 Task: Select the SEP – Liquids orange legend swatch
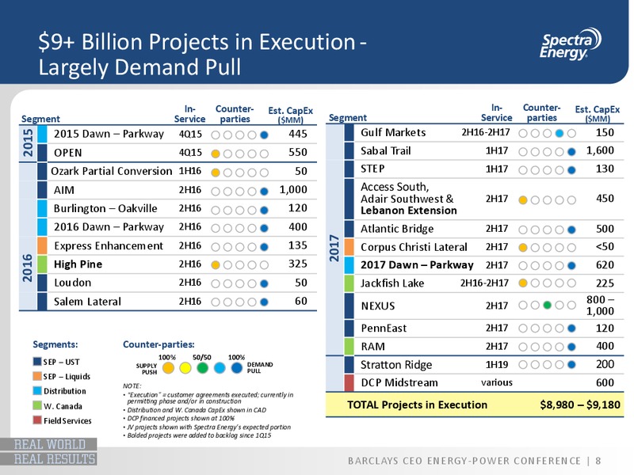[x=37, y=376]
